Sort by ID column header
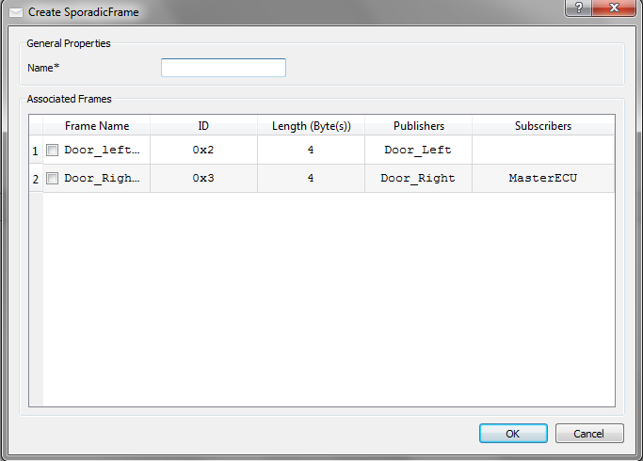The width and height of the screenshot is (643, 461). [x=203, y=126]
